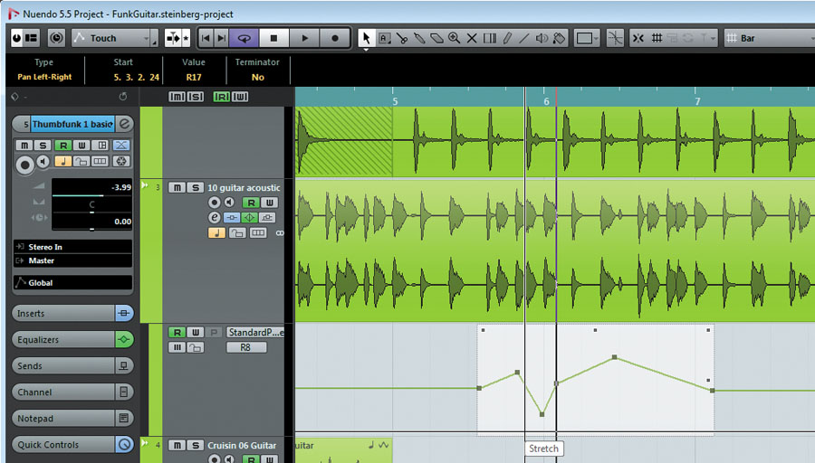Select the Mute X tool
Viewport: 815px width, 463px height.
pyautogui.click(x=471, y=38)
